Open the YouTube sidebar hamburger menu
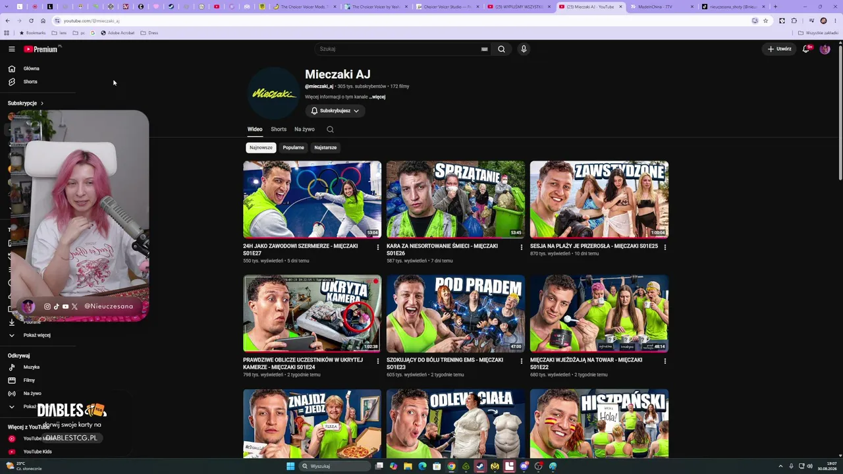This screenshot has height=474, width=843. [x=11, y=49]
